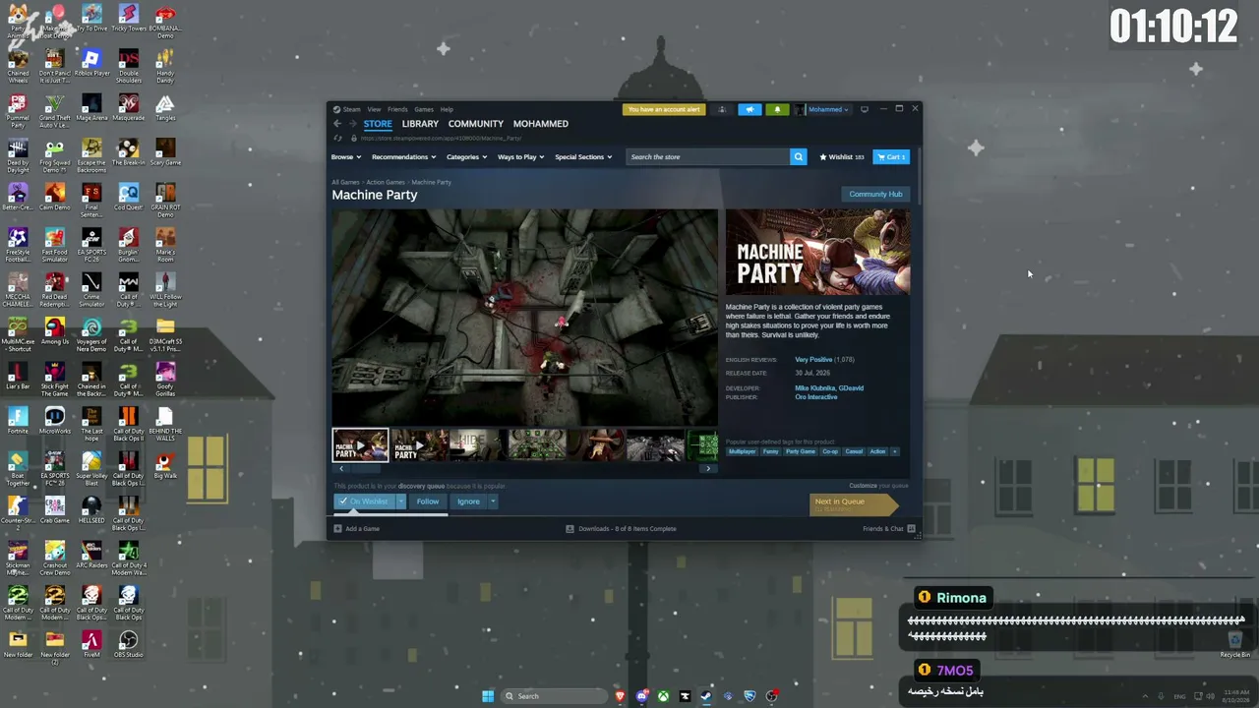Open Steam from the taskbar
The height and width of the screenshot is (708, 1259).
click(x=706, y=696)
